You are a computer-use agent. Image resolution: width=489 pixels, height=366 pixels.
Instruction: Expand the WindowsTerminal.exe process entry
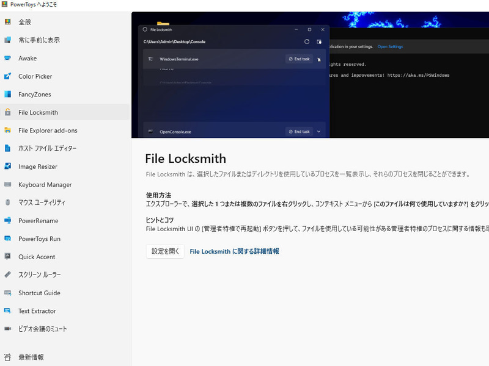pos(320,59)
